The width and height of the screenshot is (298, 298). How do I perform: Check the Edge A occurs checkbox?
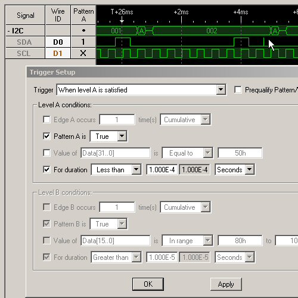point(46,120)
